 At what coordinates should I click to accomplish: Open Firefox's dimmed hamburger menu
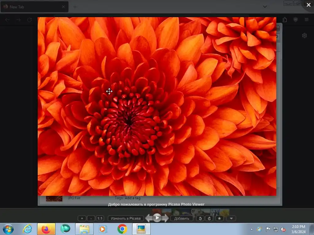tap(306, 20)
